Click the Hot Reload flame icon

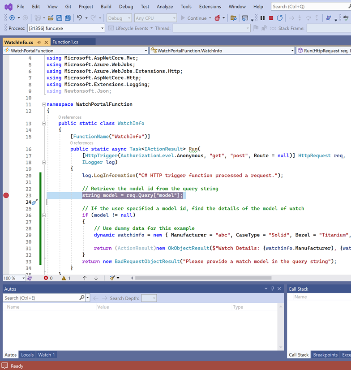click(217, 18)
